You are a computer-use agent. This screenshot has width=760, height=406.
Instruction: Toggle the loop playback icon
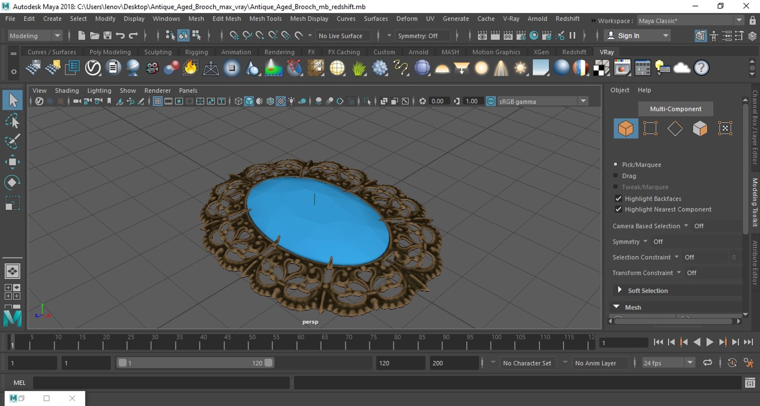[x=707, y=363]
